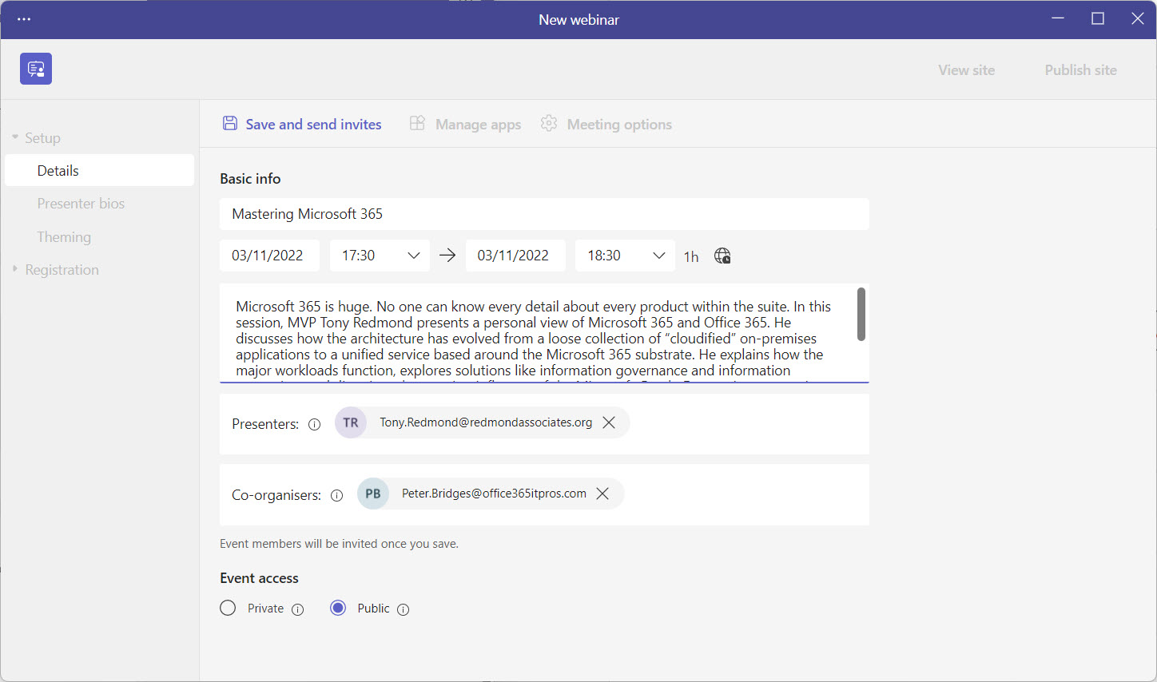
Task: Click the Mastering Microsoft 365 title field
Action: tap(544, 214)
